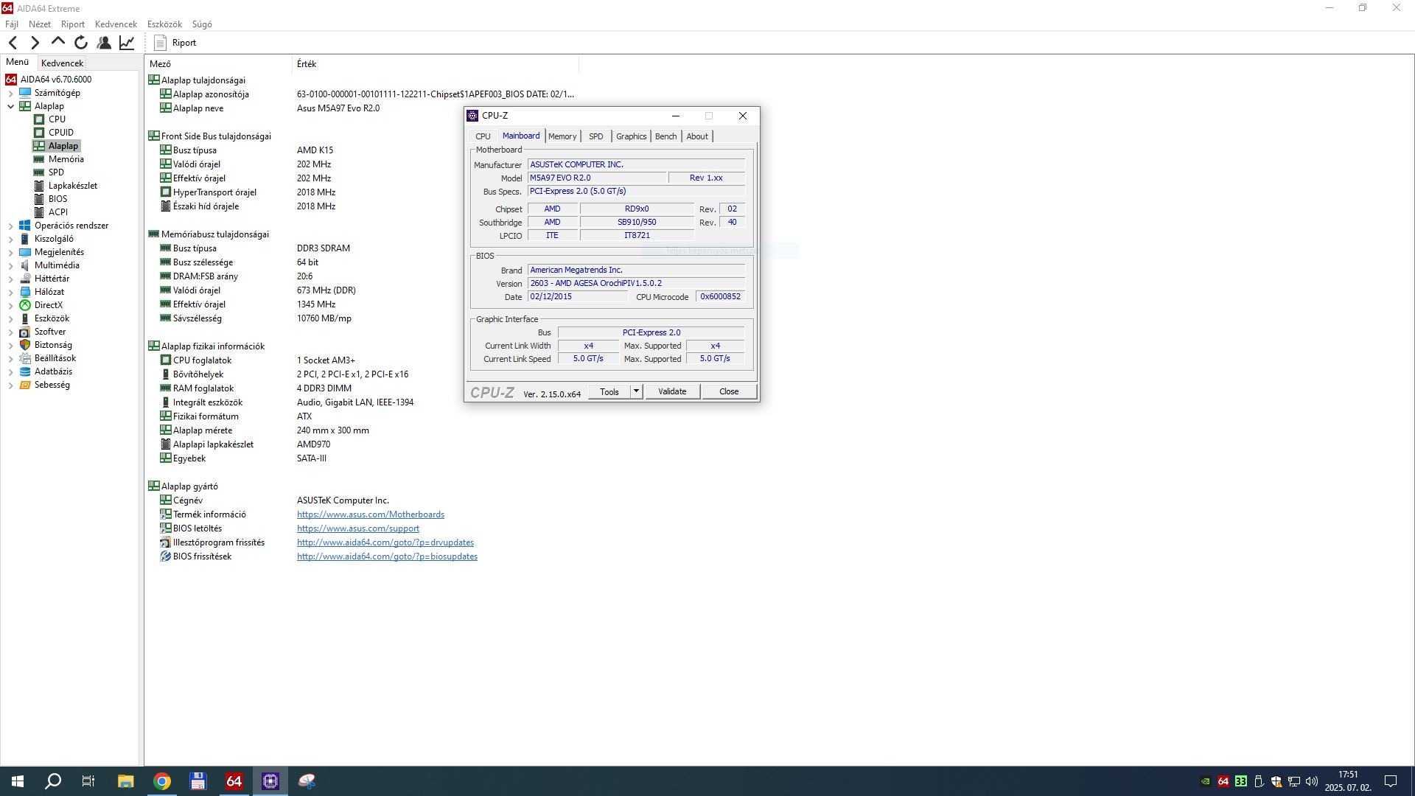Open the user/favorites person icon in toolbar
Image resolution: width=1415 pixels, height=796 pixels.
point(104,43)
